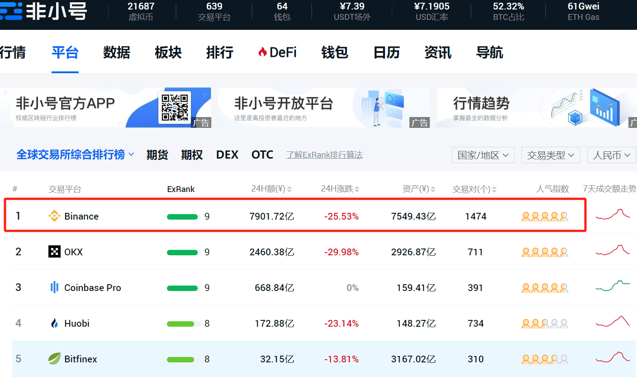The image size is (637, 380).
Task: Click Binance ExRank score bar
Action: [183, 216]
